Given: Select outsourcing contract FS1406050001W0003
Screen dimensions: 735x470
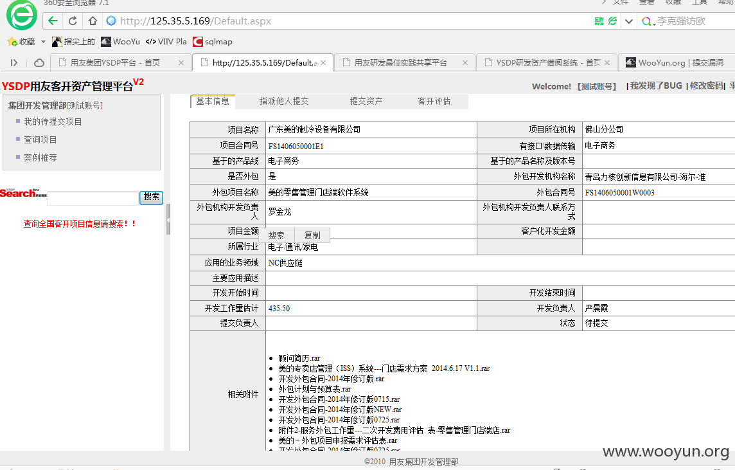Looking at the screenshot, I should point(620,193).
